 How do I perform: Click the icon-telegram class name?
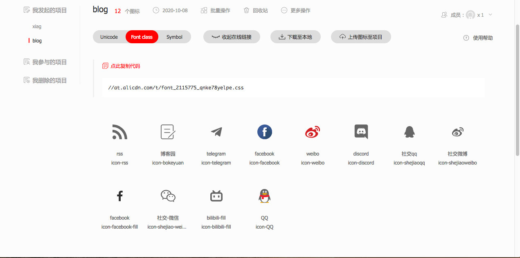point(216,163)
